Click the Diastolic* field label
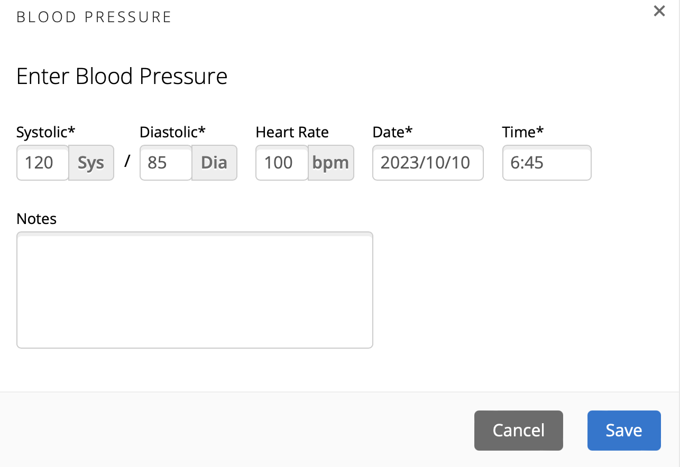 coord(172,132)
